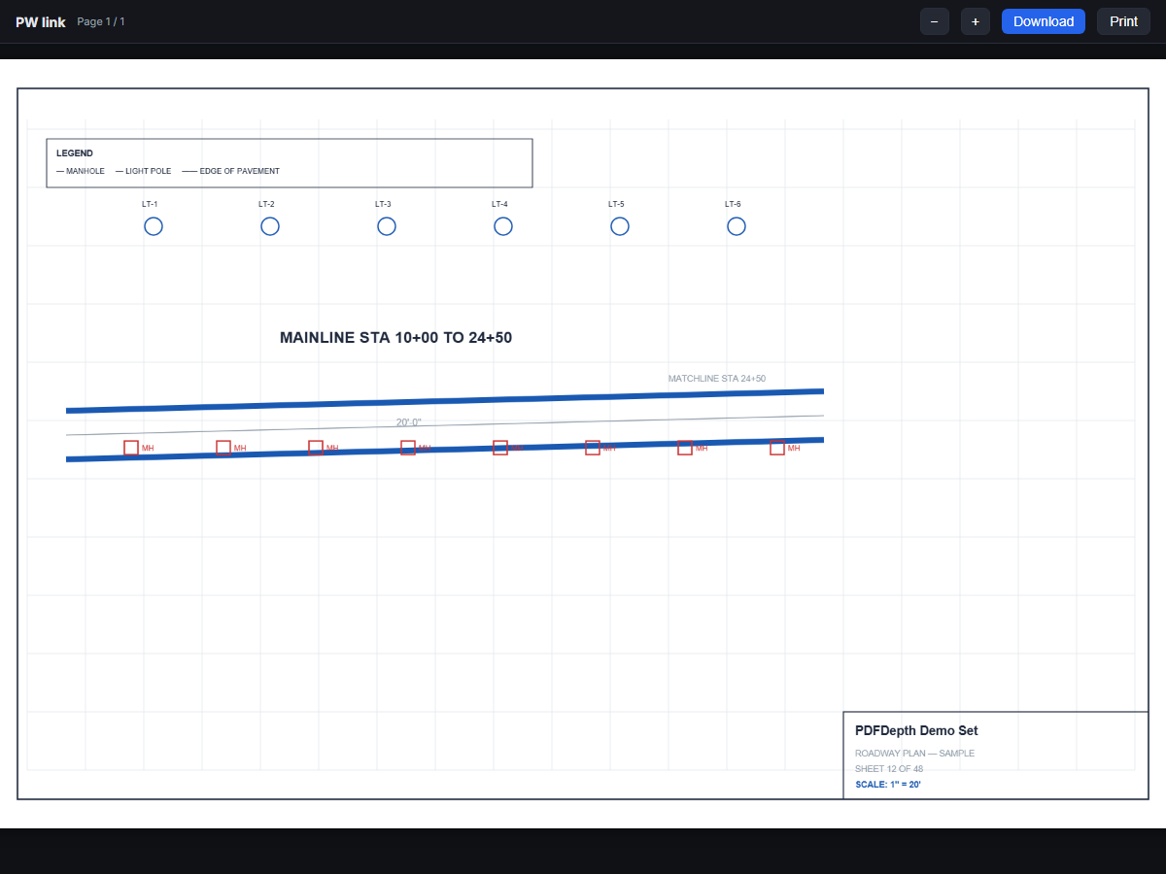
Task: Click the Page 1 / 1 indicator
Action: pos(101,21)
